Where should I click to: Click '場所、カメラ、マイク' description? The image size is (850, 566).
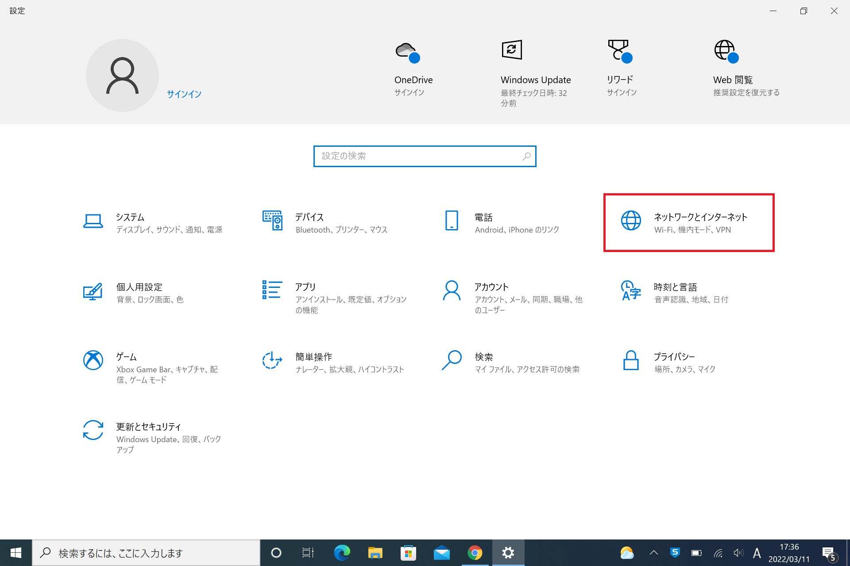[x=685, y=370]
